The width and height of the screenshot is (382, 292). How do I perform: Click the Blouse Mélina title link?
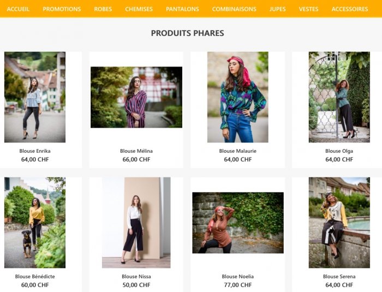coord(136,151)
